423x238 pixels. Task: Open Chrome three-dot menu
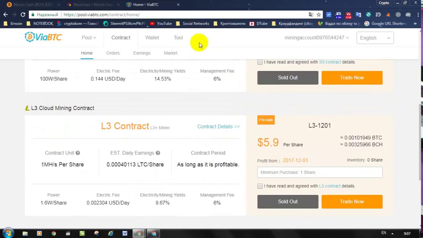(418, 15)
